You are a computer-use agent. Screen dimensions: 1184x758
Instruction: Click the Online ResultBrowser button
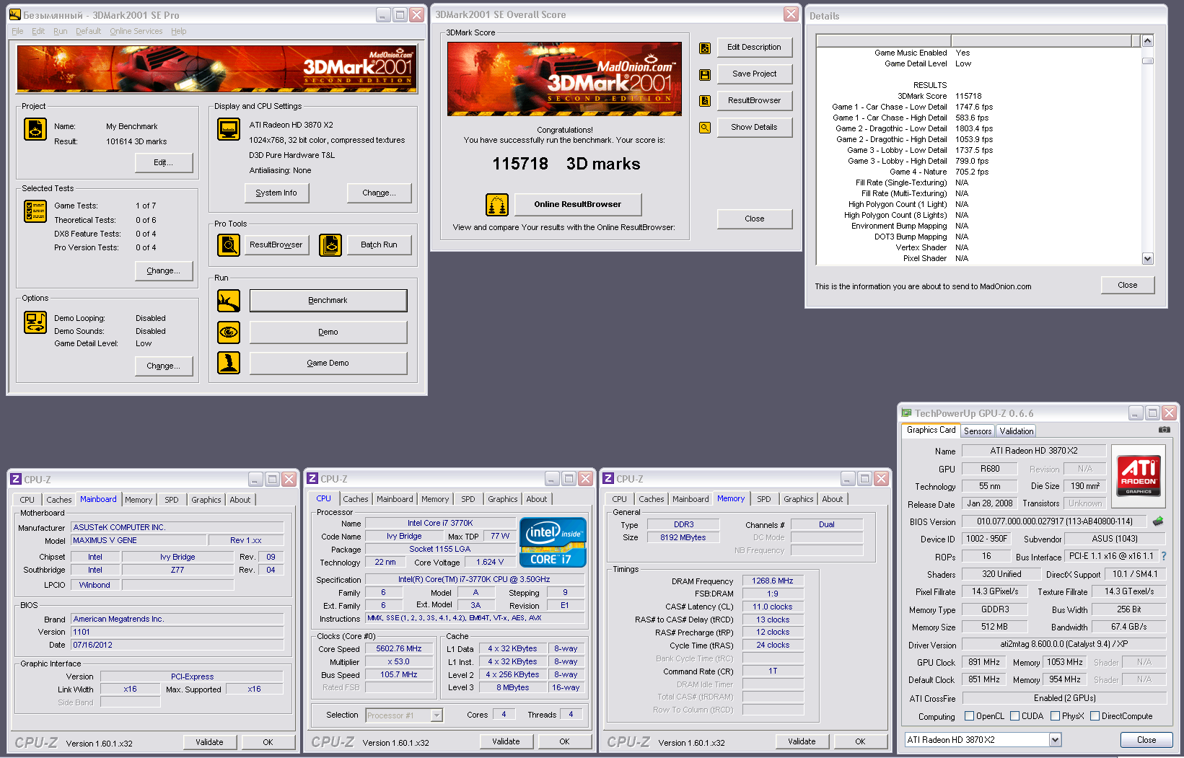point(578,205)
